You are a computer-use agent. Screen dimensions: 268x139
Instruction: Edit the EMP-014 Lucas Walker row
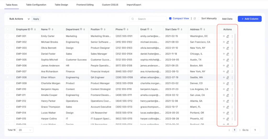(x=228, y=113)
